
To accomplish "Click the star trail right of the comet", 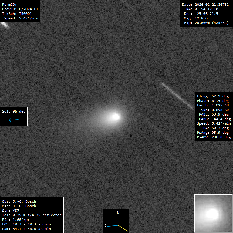I will [177, 95].
